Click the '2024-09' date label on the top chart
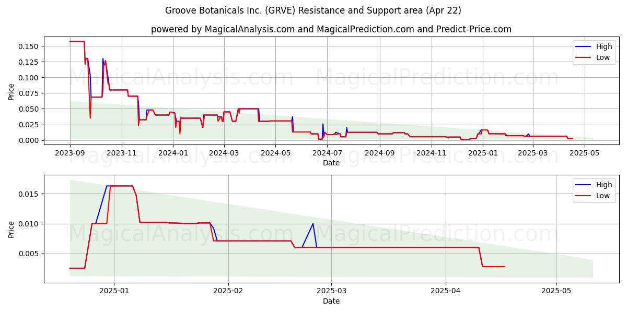 [379, 153]
